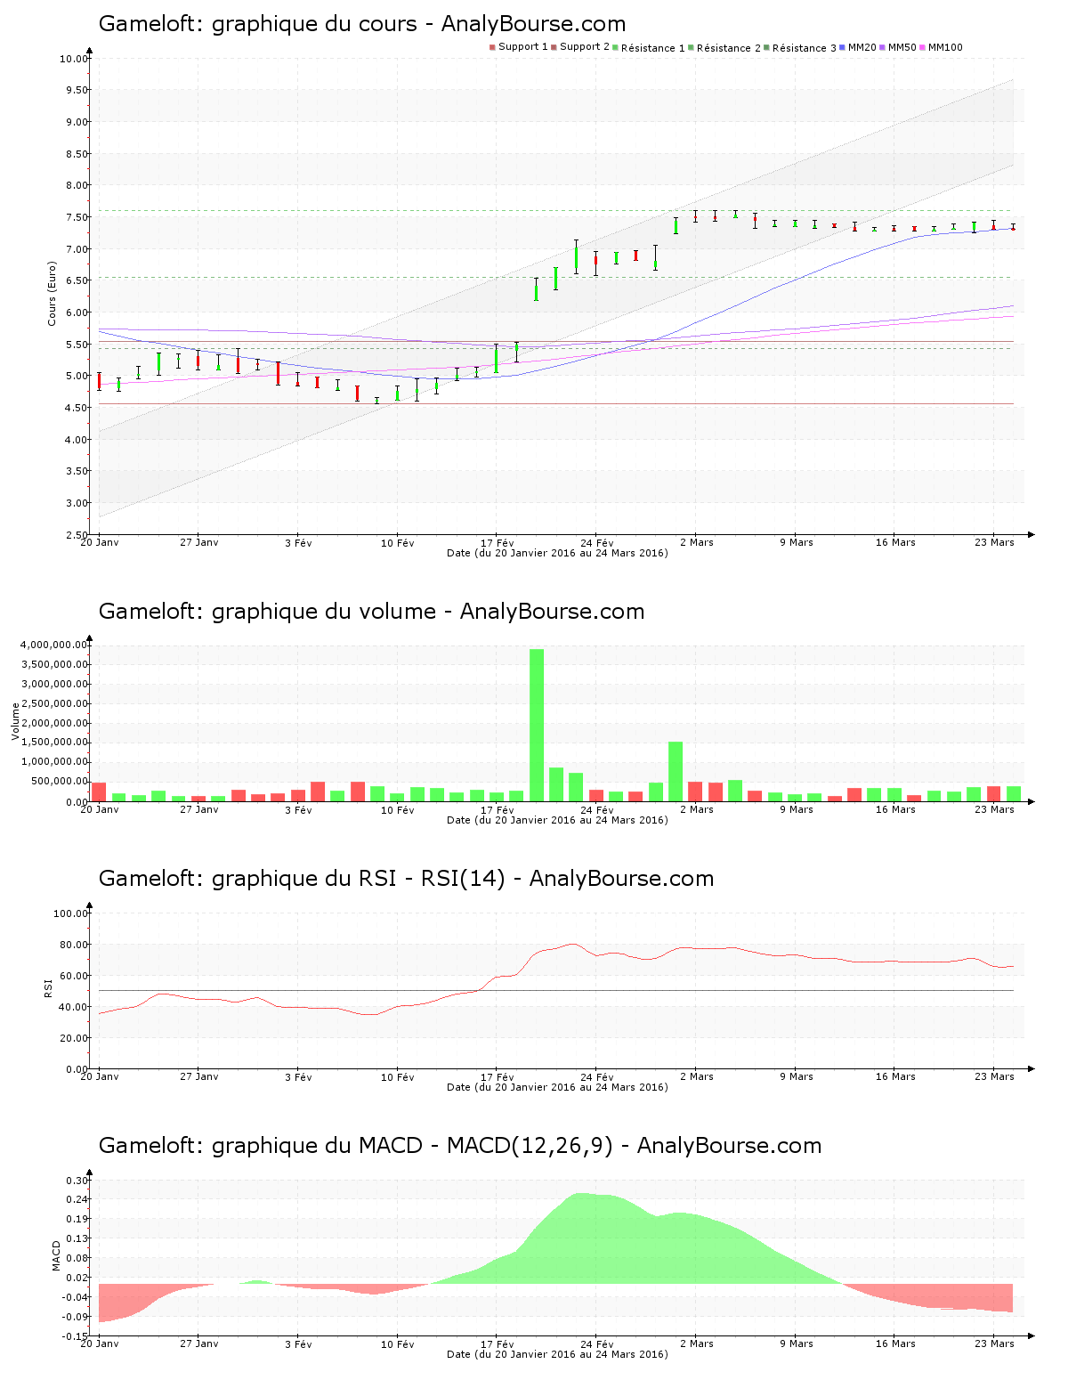Viewport: 1068px width, 1380px height.
Task: Click the 2,000,000.00 volume axis value
Action: click(x=53, y=723)
